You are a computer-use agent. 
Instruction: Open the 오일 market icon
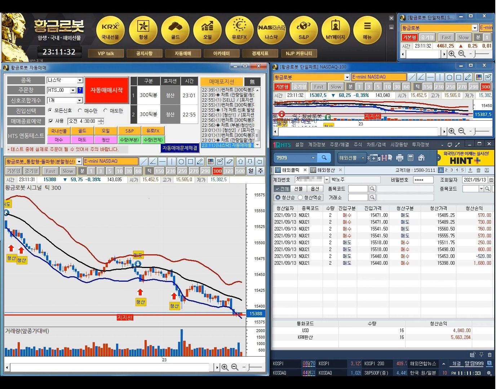pyautogui.click(x=207, y=30)
